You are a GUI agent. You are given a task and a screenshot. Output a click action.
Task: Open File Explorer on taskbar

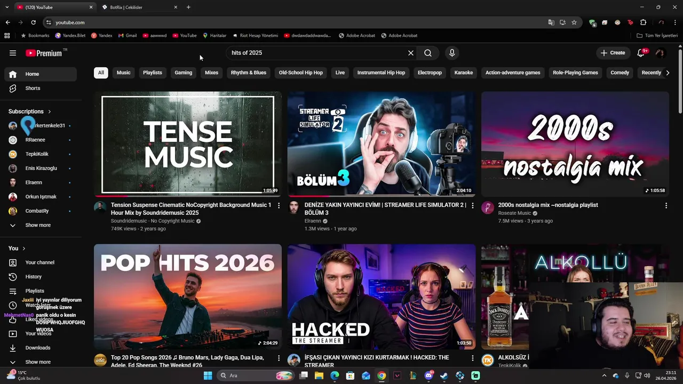pyautogui.click(x=319, y=375)
